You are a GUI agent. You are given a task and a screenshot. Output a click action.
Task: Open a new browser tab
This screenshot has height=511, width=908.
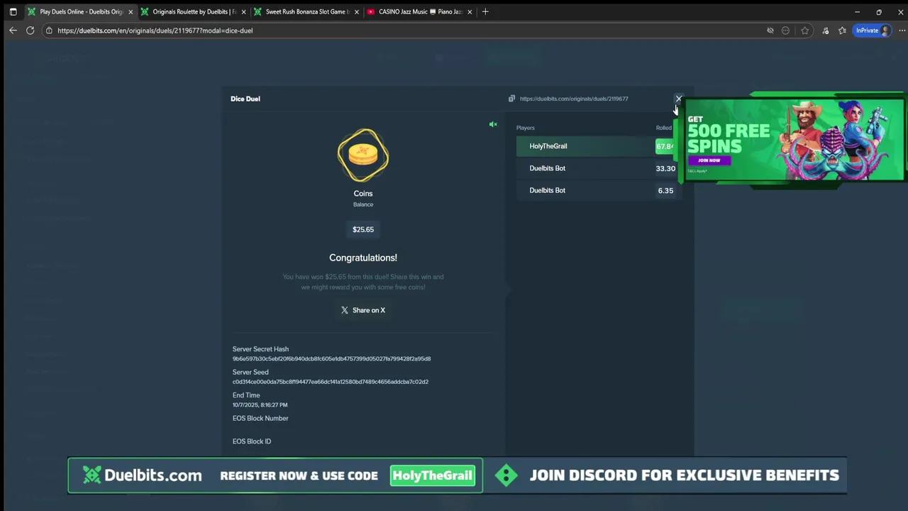[485, 11]
